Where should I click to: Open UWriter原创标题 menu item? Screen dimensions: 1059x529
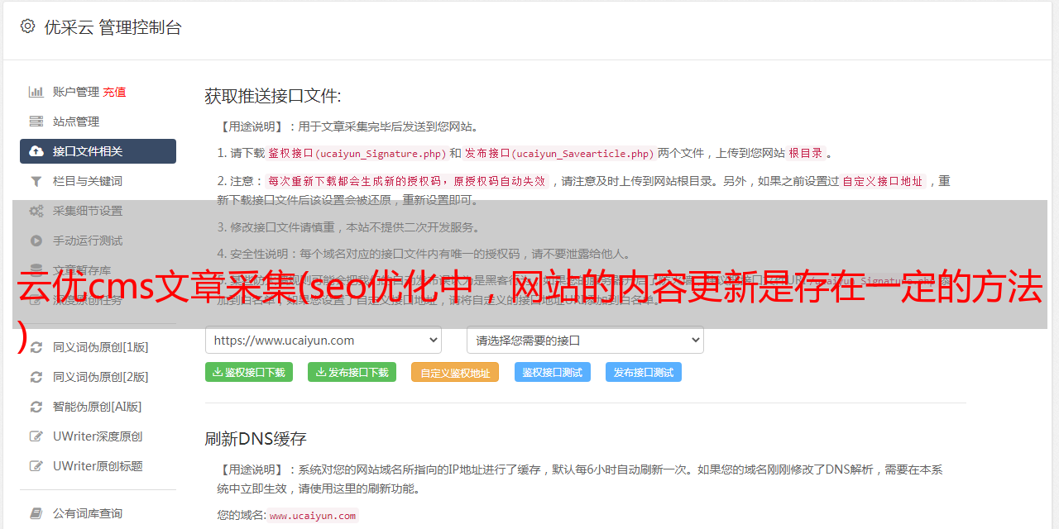pos(98,466)
